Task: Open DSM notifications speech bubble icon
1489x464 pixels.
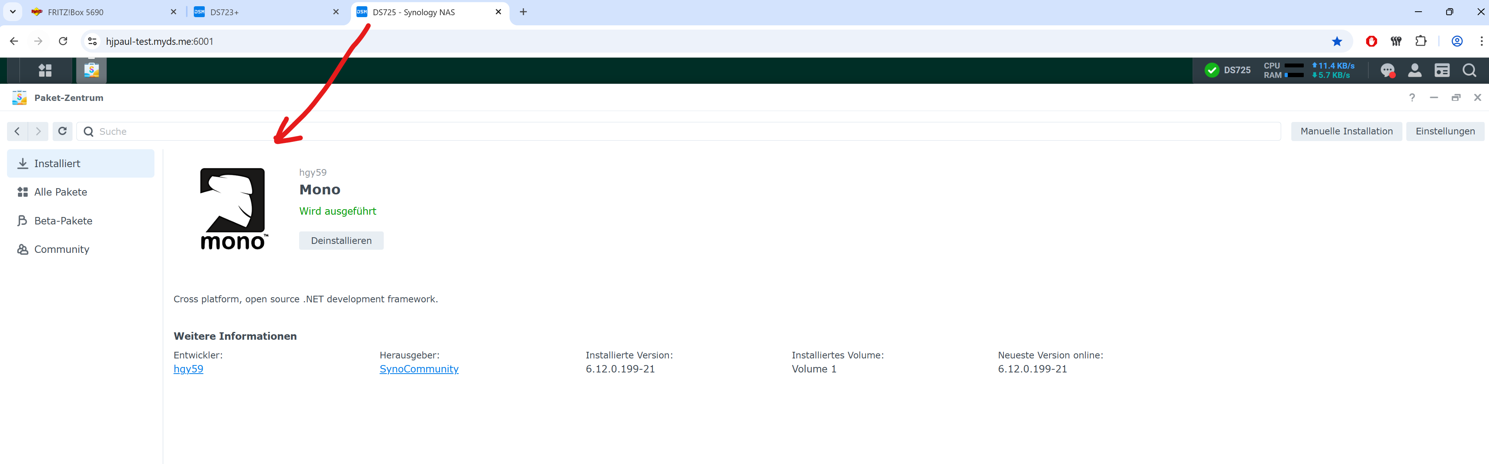Action: pos(1387,71)
